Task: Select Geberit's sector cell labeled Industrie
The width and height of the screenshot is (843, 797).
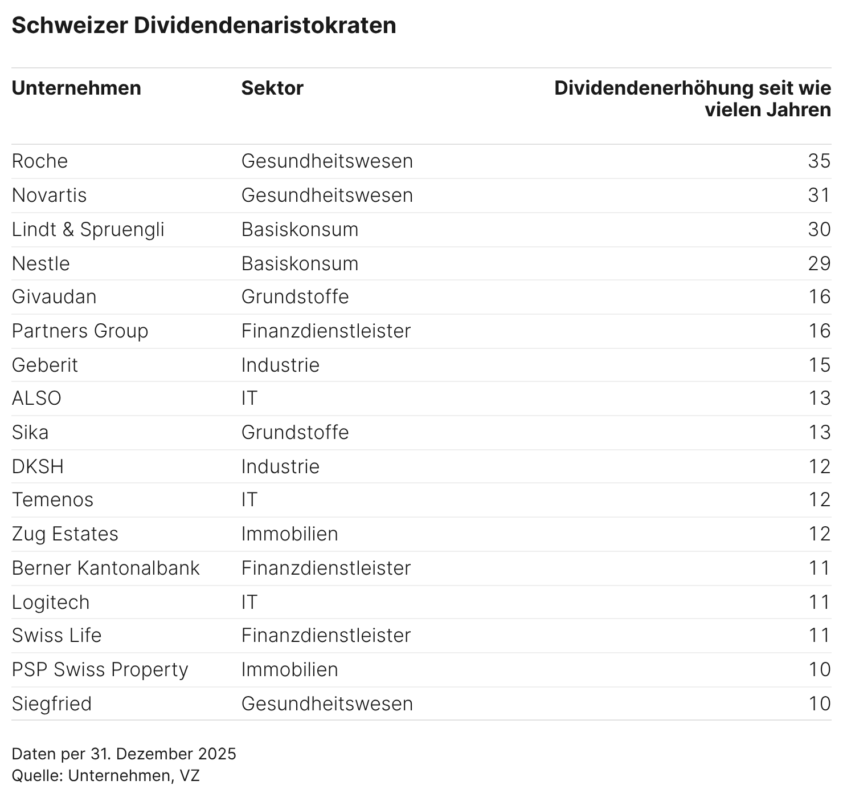Action: tap(280, 365)
